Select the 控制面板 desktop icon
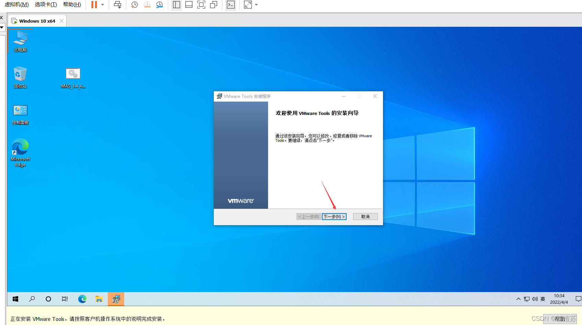The width and height of the screenshot is (582, 325). (20, 115)
